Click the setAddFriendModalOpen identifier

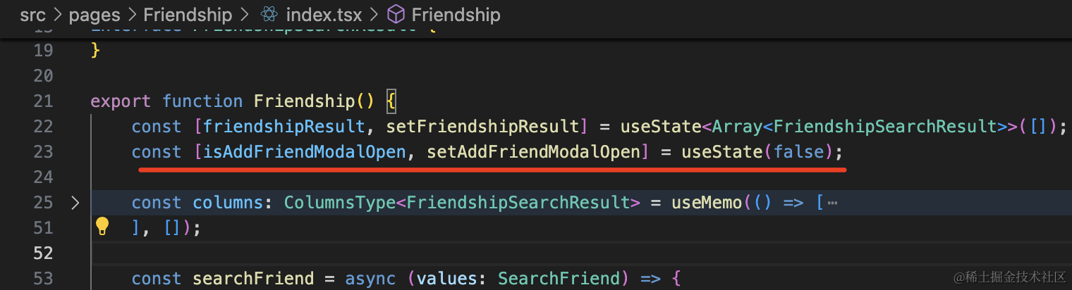(x=533, y=152)
